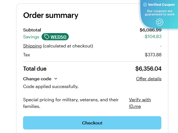Click the tag icon beside WED50
178x133 pixels.
pos(47,37)
